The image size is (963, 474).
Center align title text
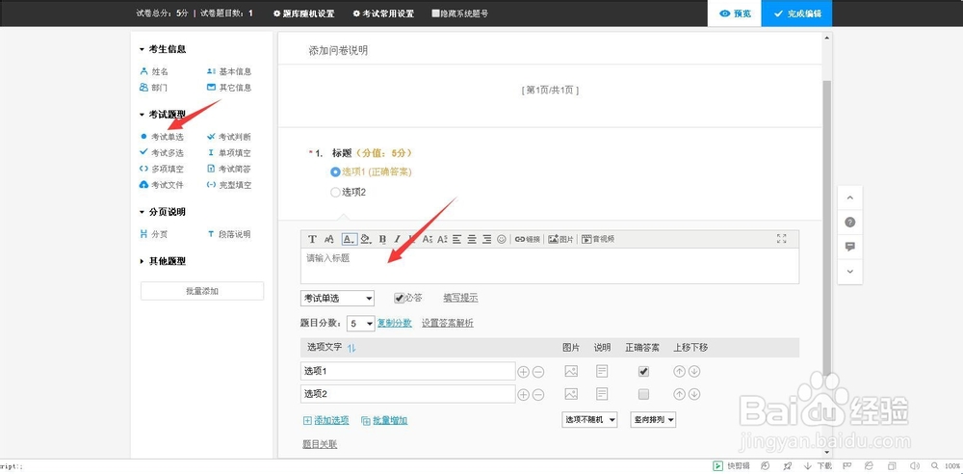click(x=472, y=239)
